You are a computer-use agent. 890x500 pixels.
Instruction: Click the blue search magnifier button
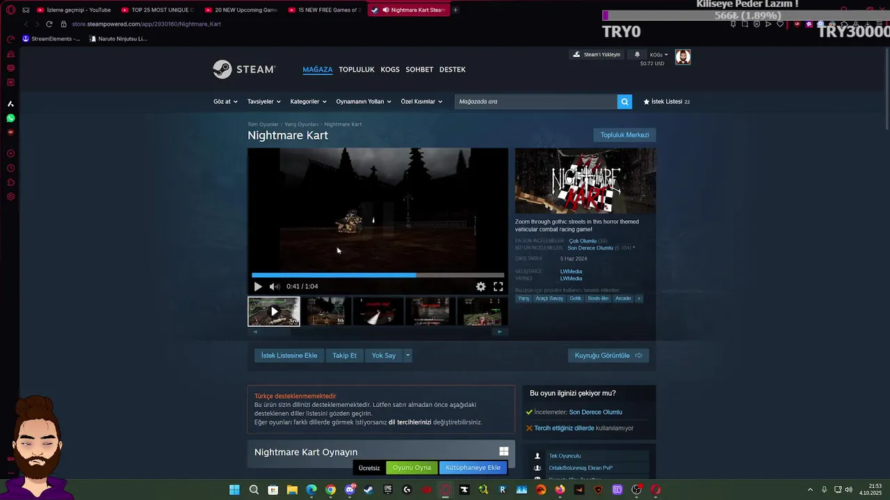coord(624,101)
